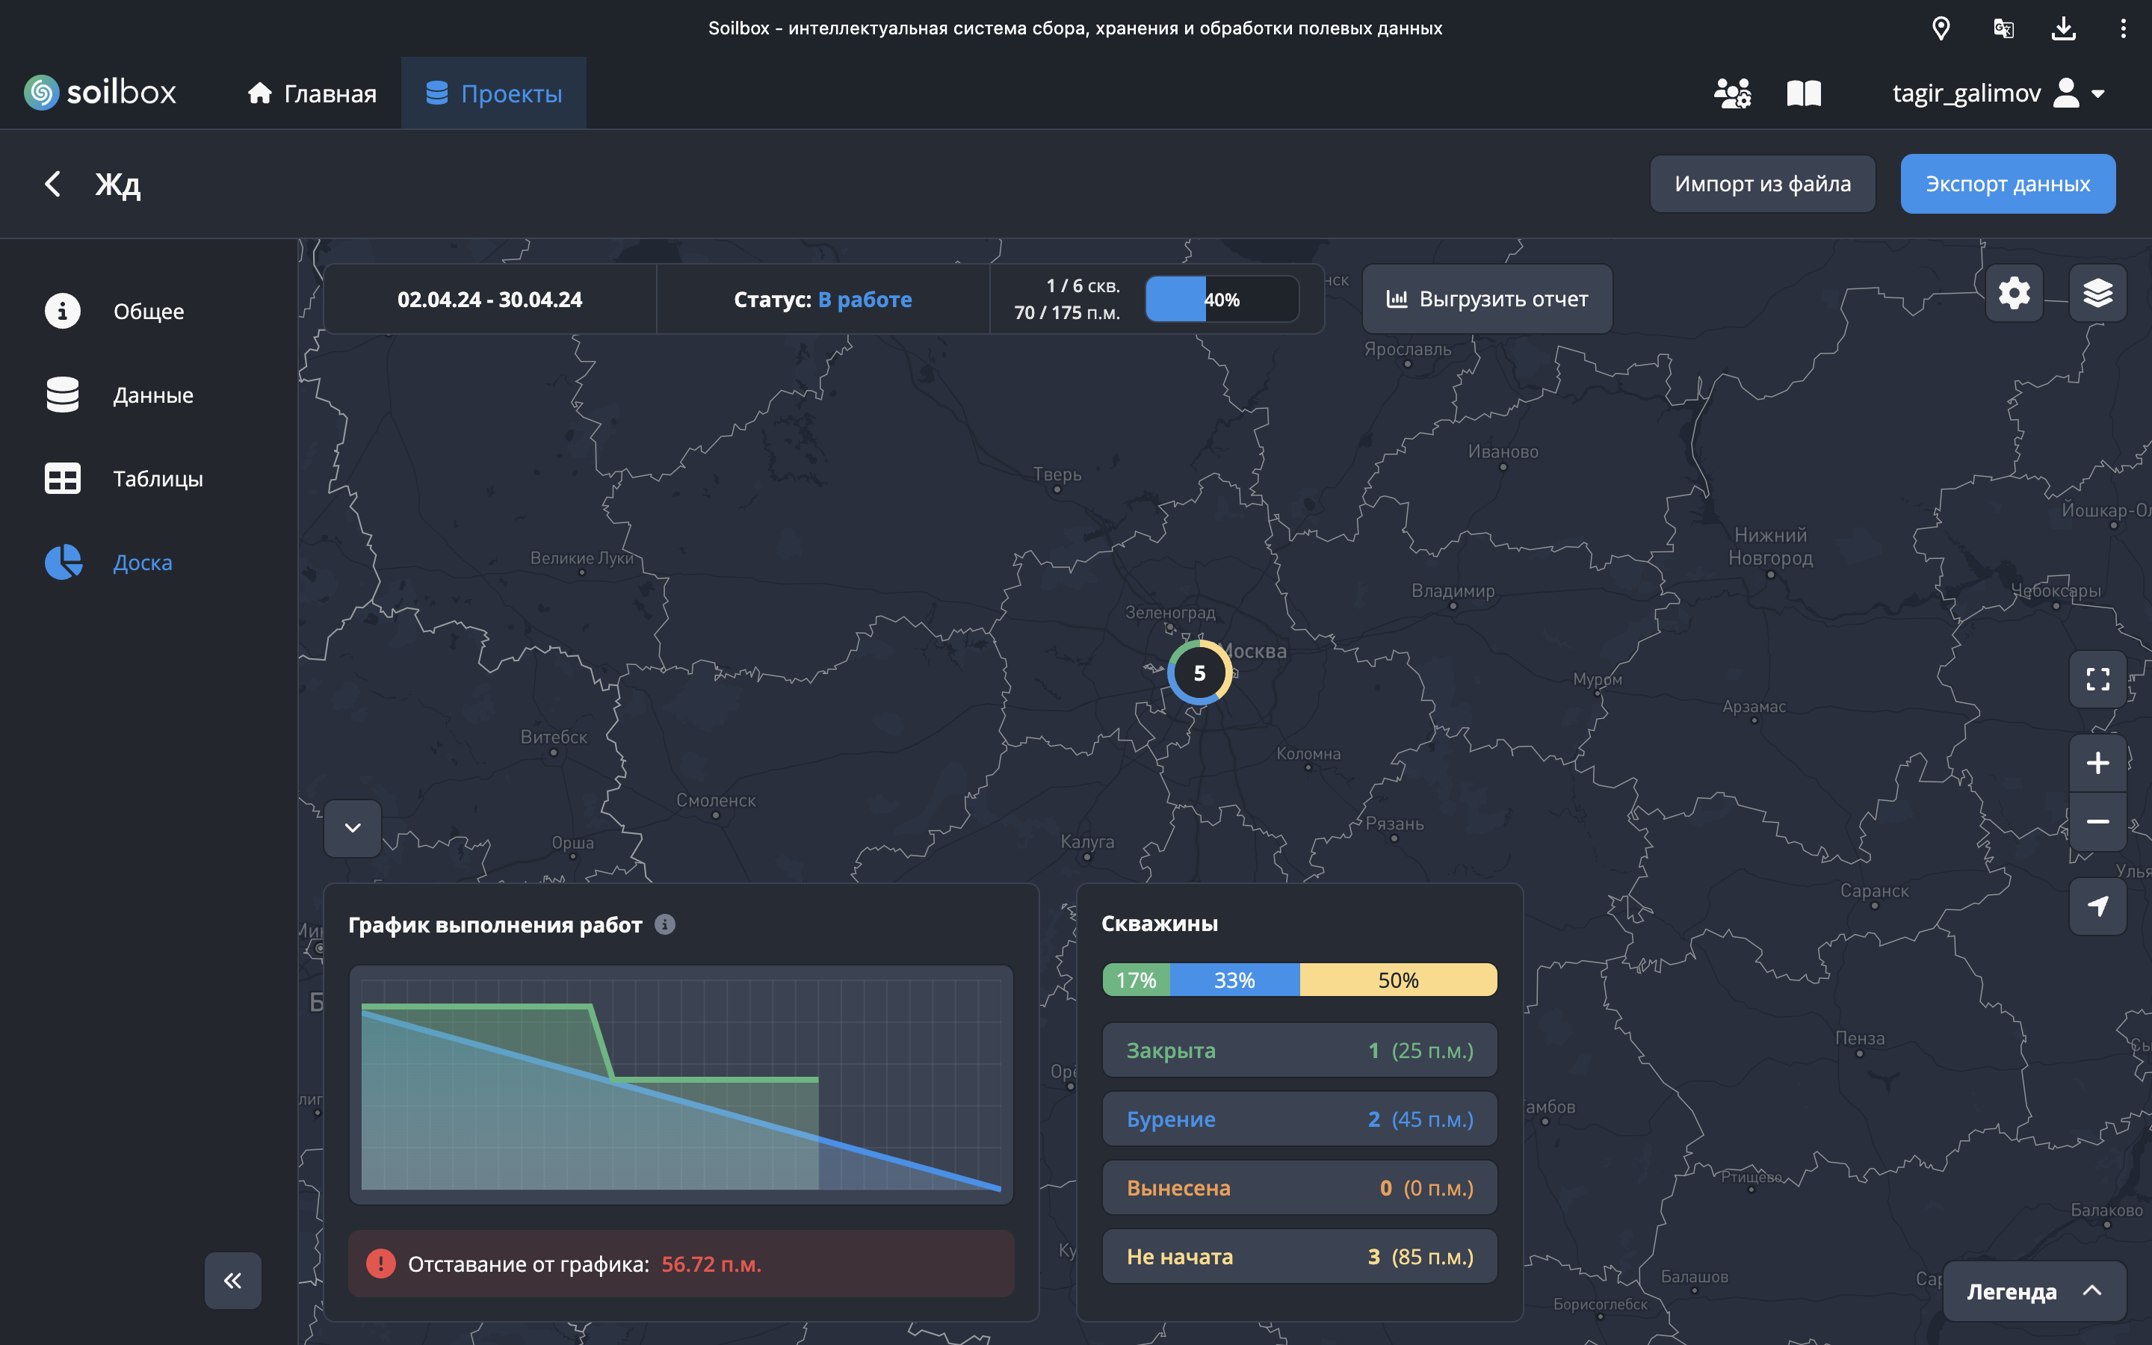This screenshot has height=1345, width=2152.
Task: Click the yellow 50% wells segment
Action: 1398,980
